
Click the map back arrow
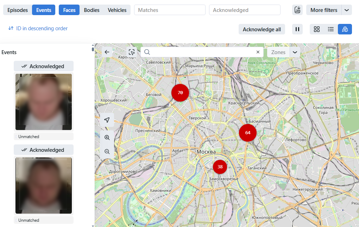[x=107, y=52]
